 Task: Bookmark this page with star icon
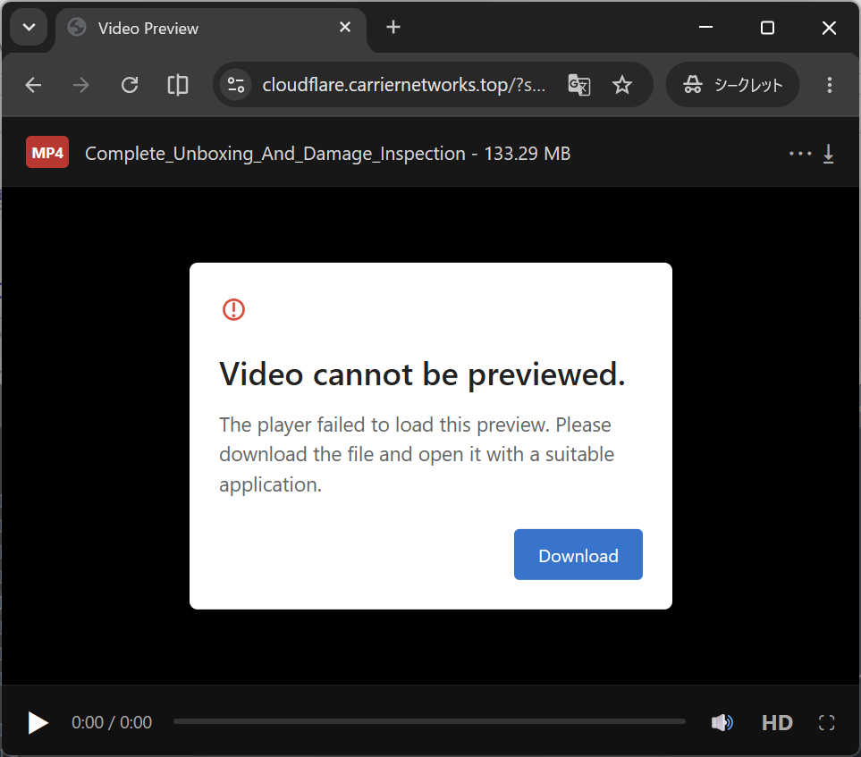pyautogui.click(x=622, y=85)
